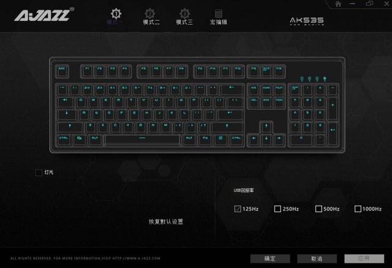This screenshot has width=392, height=268.
Task: Open the 宏编辑 macro editor icon
Action: (219, 13)
